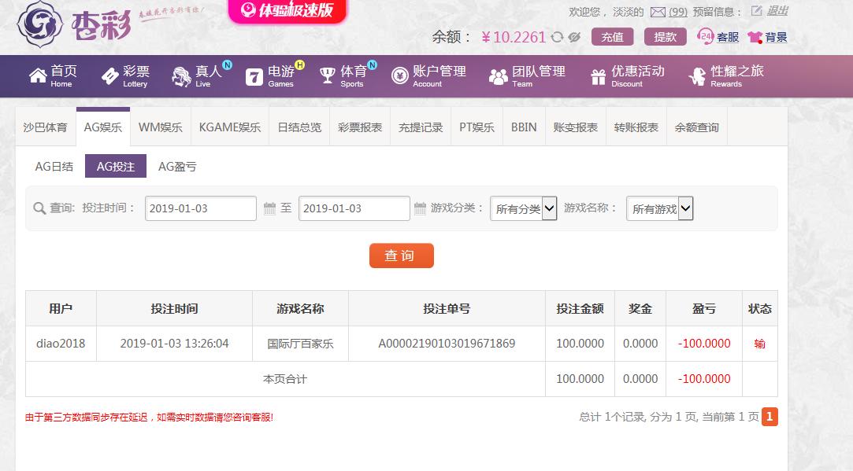Open 团队管理 Team nav item

tap(527, 76)
